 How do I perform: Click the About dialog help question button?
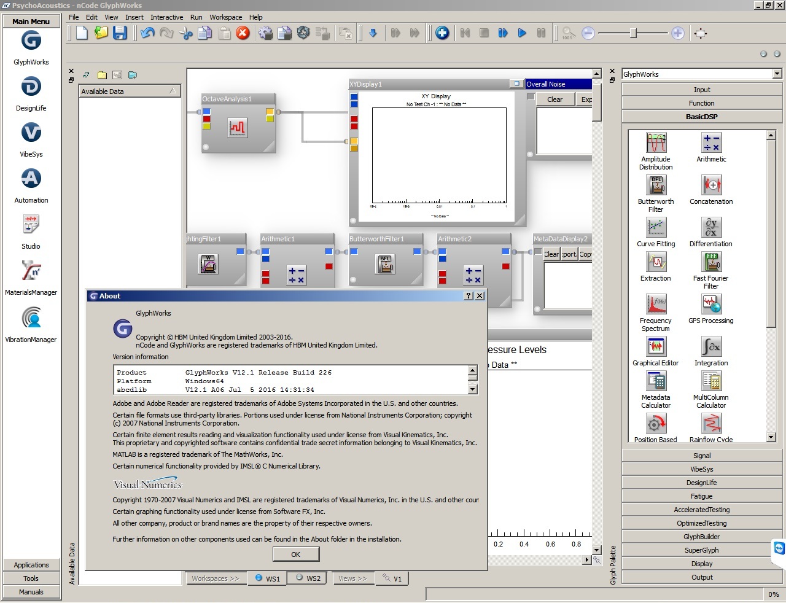click(x=469, y=296)
